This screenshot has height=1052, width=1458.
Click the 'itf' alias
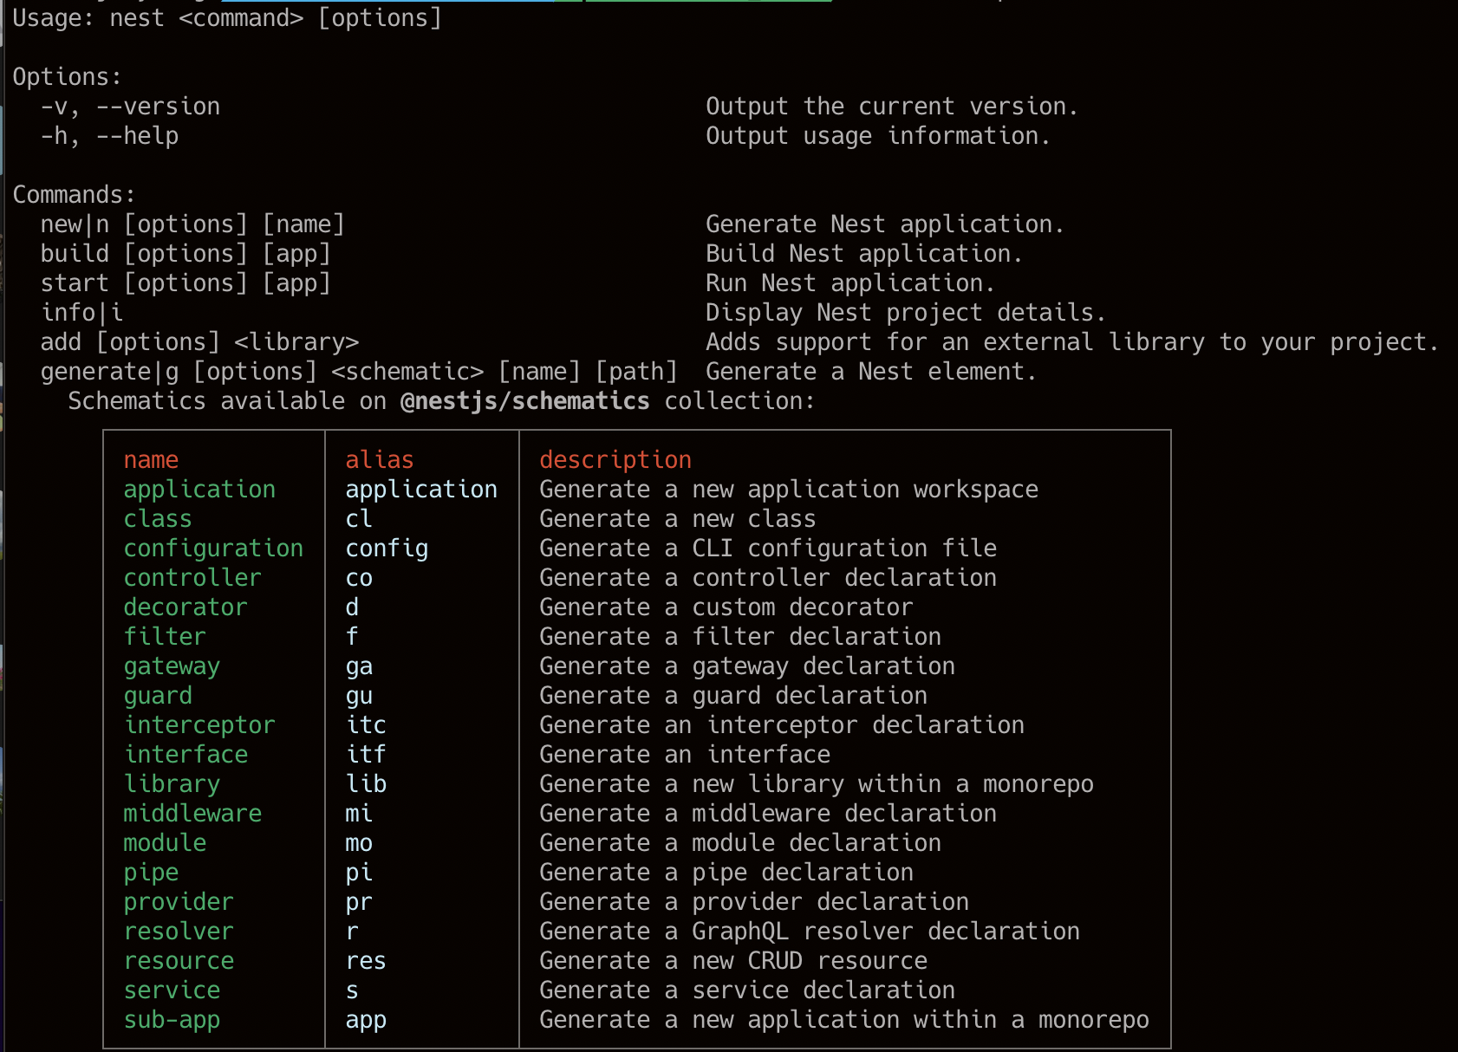(x=366, y=755)
